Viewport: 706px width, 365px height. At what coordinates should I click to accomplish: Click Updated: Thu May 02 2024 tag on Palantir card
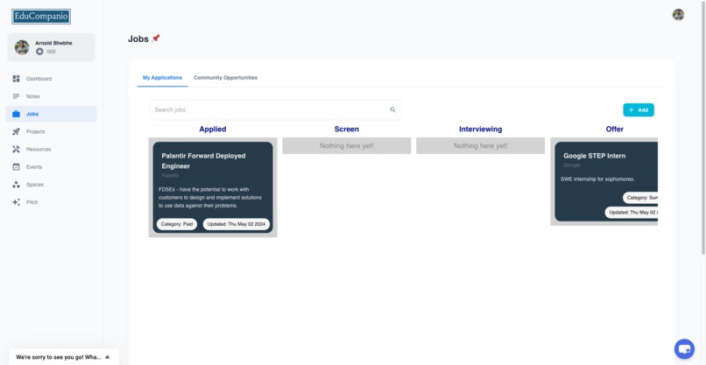coord(237,224)
